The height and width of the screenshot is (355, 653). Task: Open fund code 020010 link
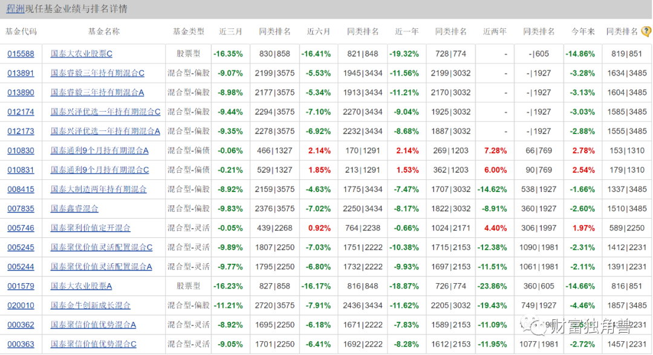click(21, 305)
